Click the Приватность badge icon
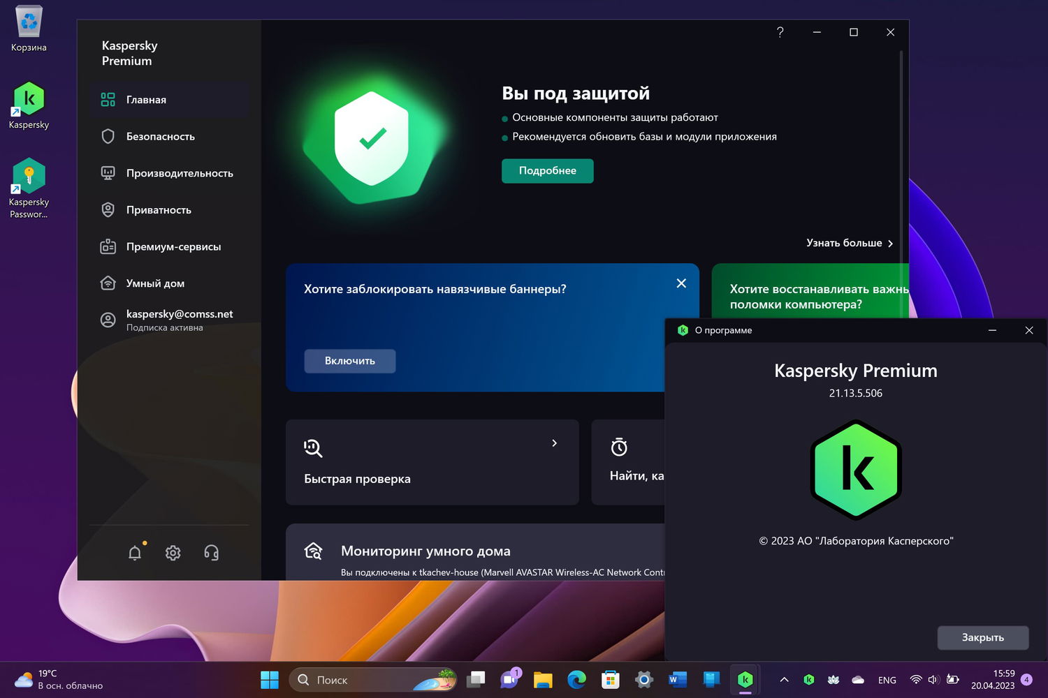 (108, 210)
